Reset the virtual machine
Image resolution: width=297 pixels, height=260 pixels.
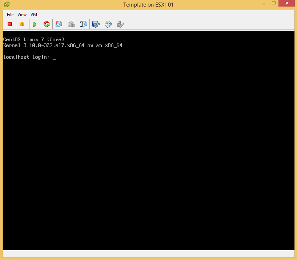(x=46, y=24)
